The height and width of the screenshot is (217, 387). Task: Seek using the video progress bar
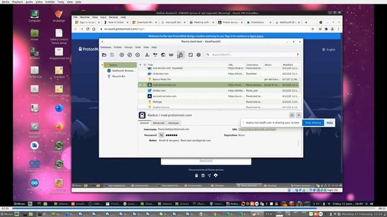pos(193,209)
